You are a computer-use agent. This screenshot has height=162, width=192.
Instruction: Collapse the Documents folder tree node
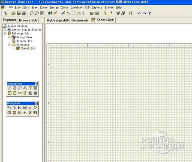point(9,45)
